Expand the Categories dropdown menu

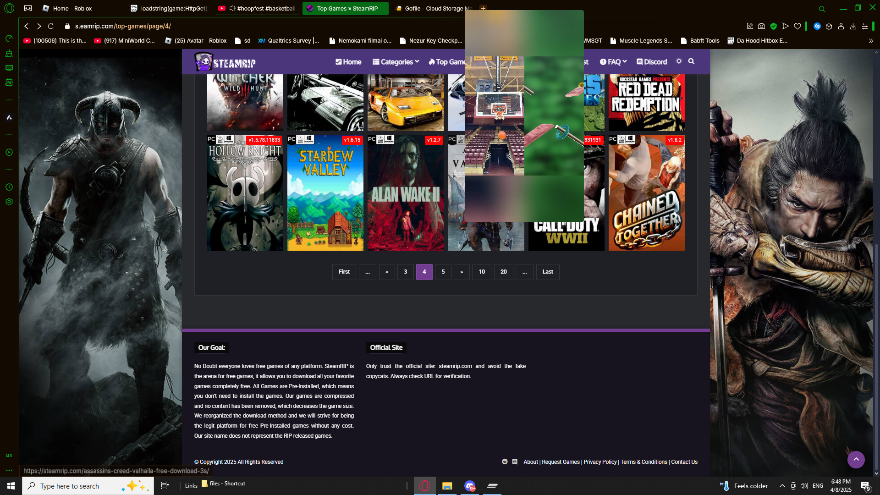coord(396,62)
